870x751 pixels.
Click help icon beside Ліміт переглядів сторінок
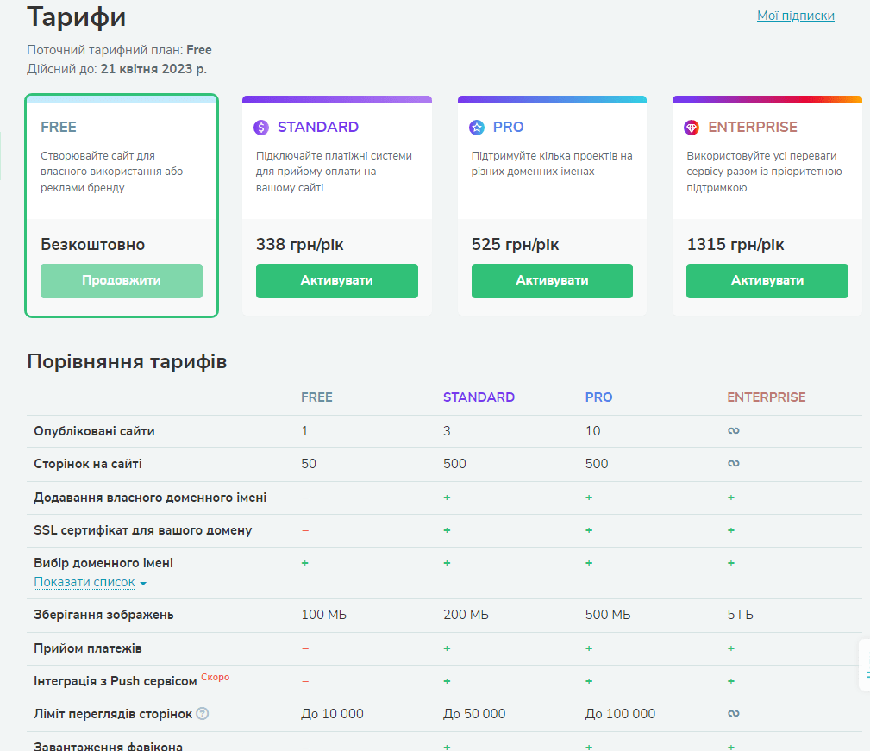click(202, 714)
